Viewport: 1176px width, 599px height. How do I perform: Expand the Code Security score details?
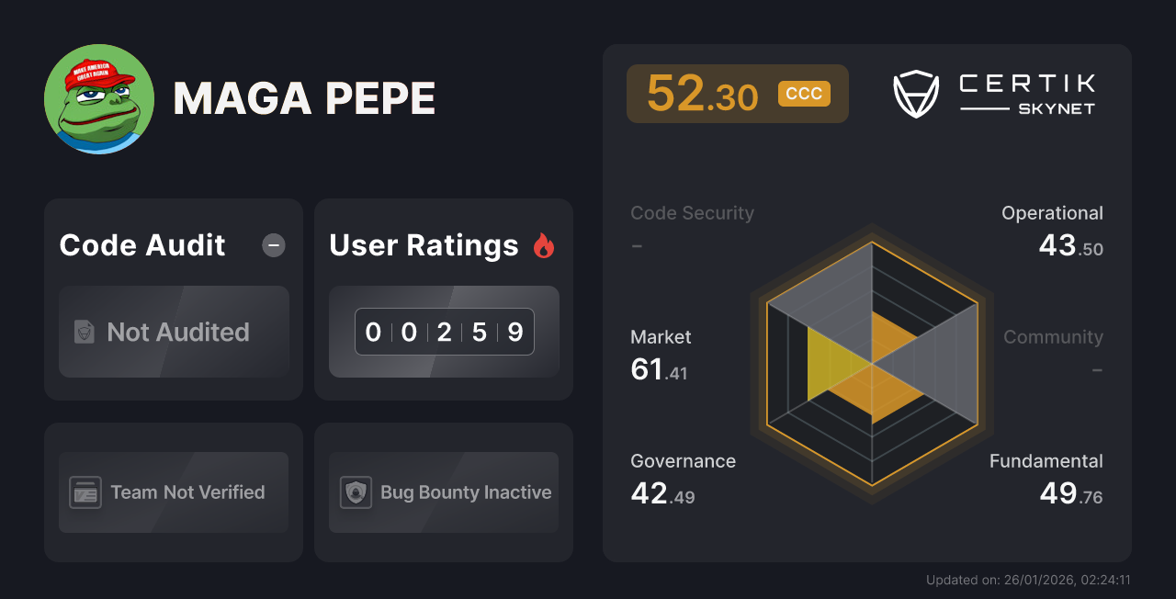point(692,213)
